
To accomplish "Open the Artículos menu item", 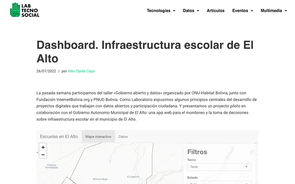I will (x=215, y=11).
